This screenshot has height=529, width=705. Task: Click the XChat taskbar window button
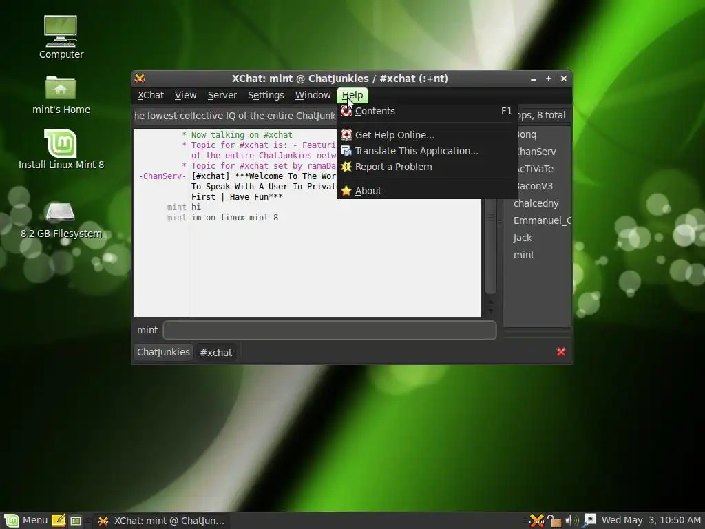[161, 521]
